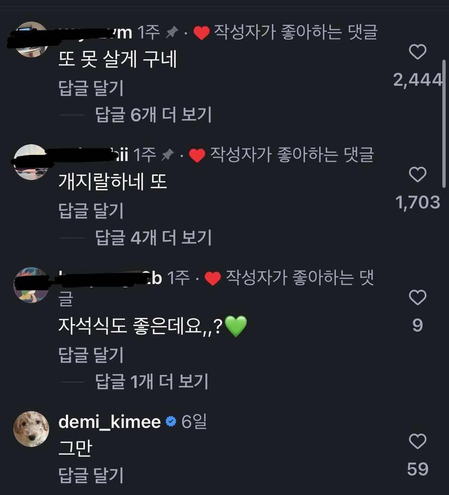Like the comment '자석식도 좋은데요,,?'
The width and height of the screenshot is (449, 495).
(417, 297)
